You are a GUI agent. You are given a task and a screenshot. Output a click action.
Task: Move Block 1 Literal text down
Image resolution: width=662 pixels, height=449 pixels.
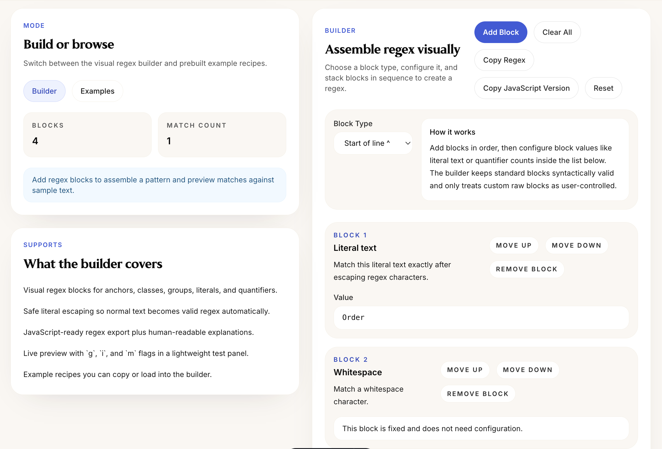[x=577, y=245]
